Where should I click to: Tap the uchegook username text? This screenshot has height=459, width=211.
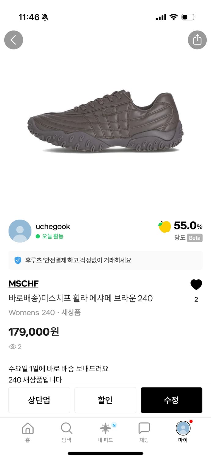coord(53,227)
